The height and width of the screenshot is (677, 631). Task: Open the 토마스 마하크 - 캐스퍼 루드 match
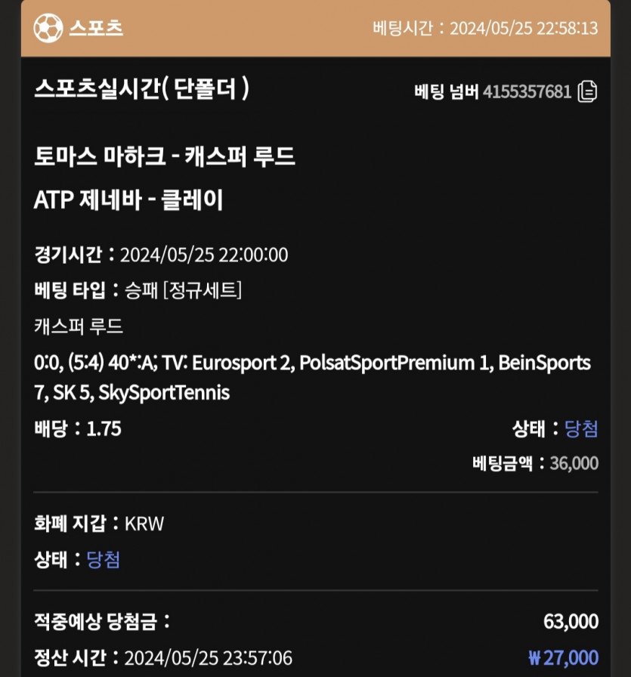point(164,157)
